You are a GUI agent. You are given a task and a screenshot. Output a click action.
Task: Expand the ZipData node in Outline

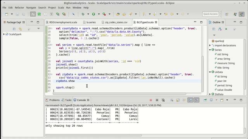point(210,94)
